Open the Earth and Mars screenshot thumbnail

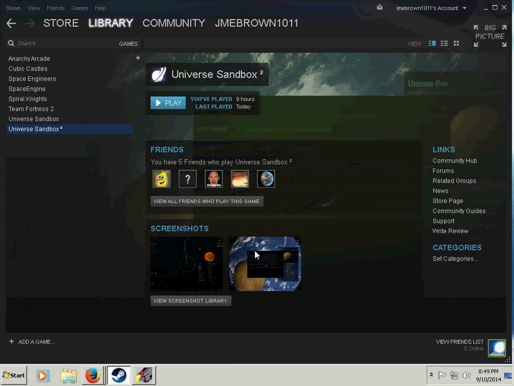[x=265, y=264]
